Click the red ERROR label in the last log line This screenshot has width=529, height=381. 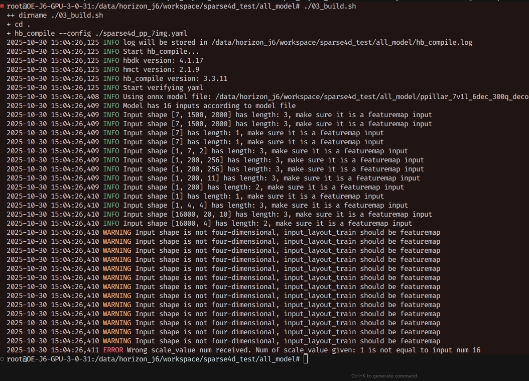pos(113,350)
